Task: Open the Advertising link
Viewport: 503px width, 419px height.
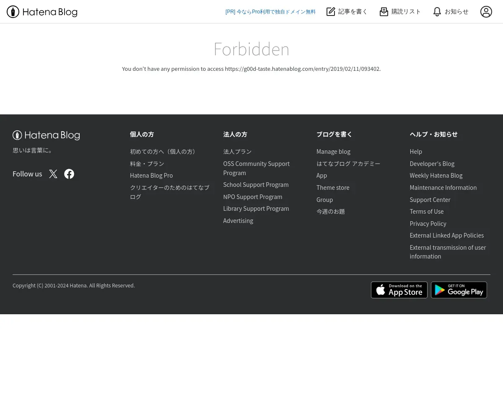Action: pyautogui.click(x=238, y=221)
